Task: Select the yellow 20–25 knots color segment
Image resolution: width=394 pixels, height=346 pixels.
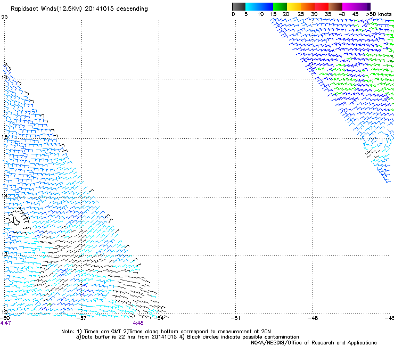Action: point(294,6)
